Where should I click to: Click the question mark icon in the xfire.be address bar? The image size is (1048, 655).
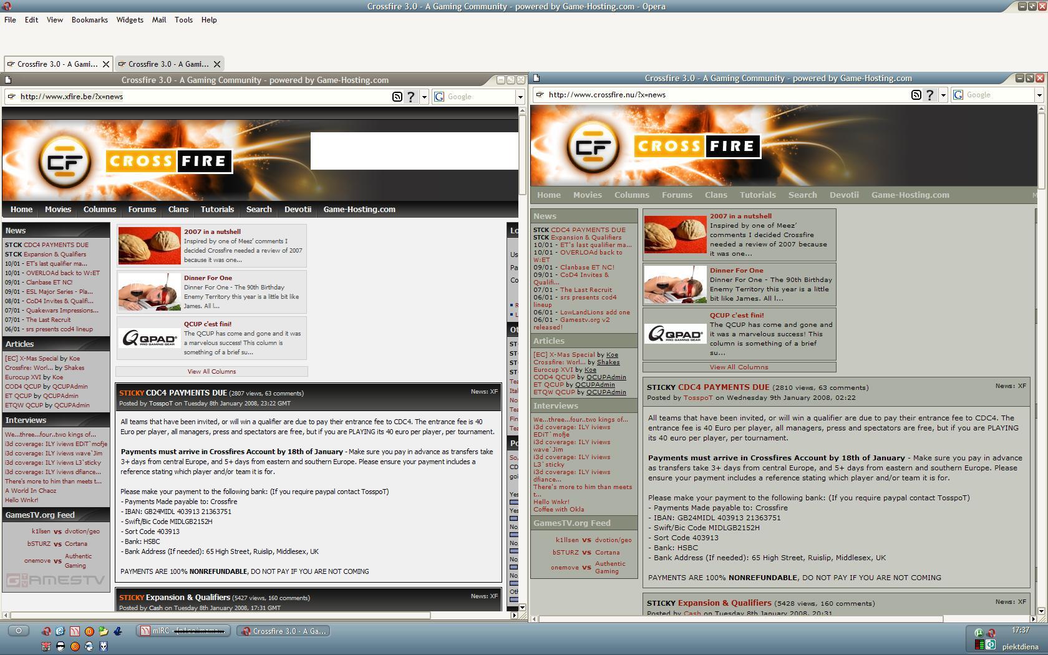tap(410, 97)
